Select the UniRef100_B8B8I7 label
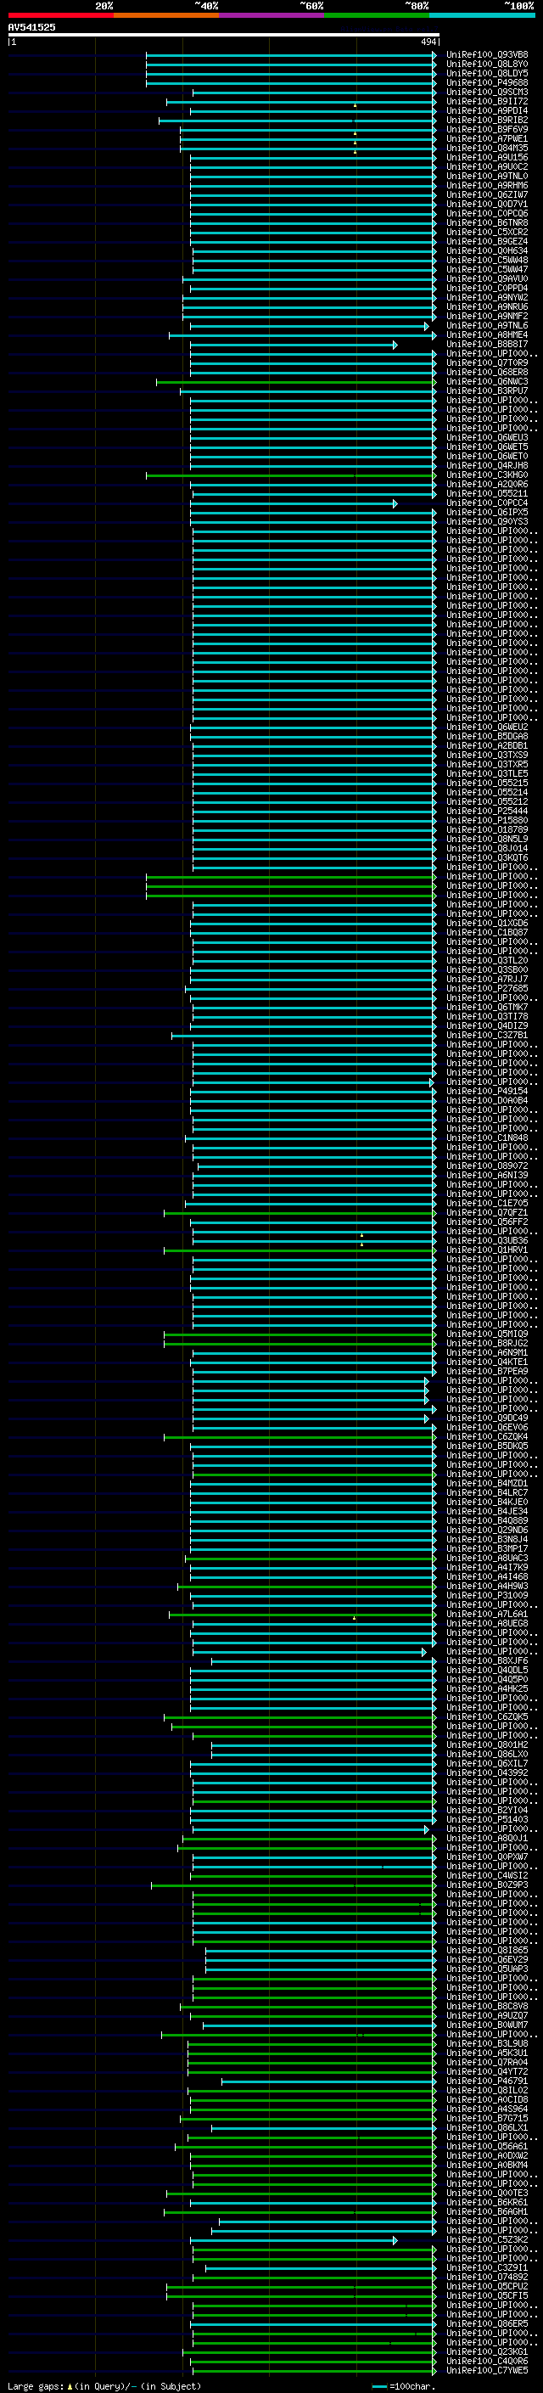This screenshot has height=2393, width=543. click(487, 344)
